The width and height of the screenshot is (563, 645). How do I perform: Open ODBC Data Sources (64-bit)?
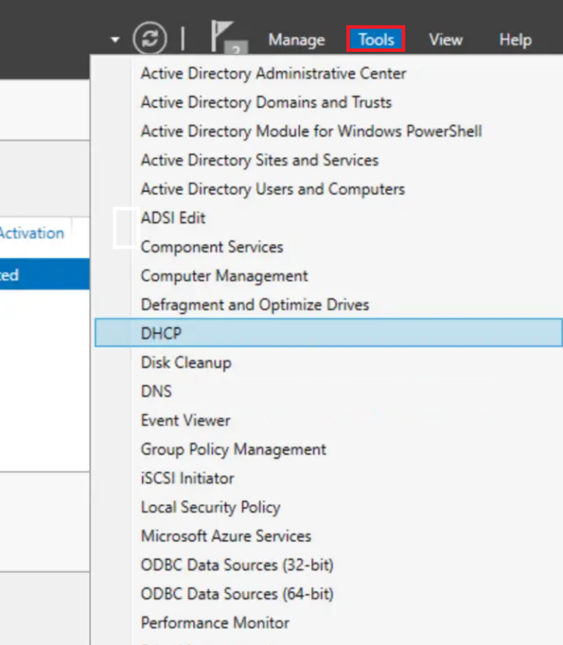[x=236, y=594]
